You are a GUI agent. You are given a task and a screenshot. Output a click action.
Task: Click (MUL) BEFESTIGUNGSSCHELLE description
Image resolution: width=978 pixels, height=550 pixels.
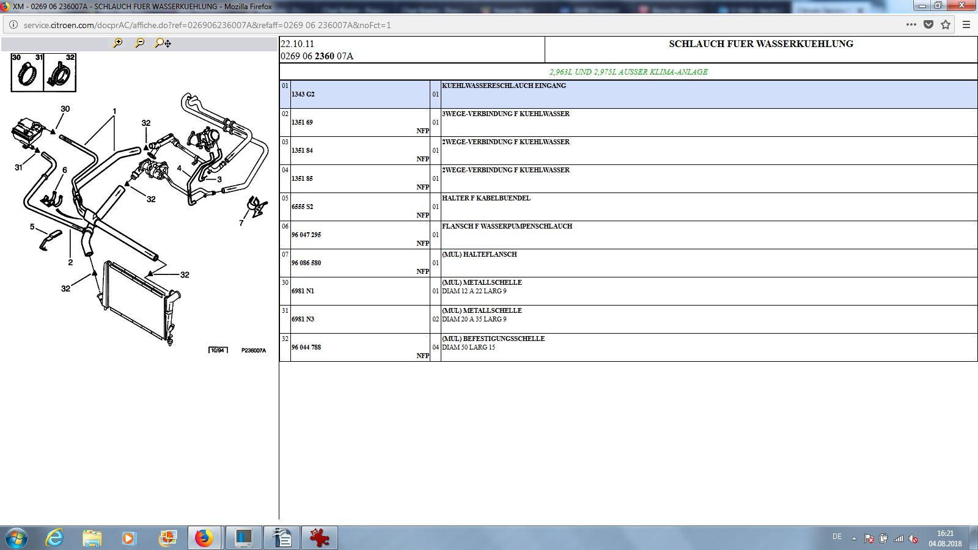[493, 339]
